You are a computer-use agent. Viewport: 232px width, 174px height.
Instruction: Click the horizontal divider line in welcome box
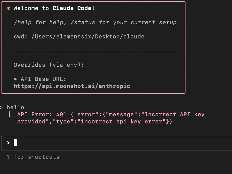(x=97, y=51)
